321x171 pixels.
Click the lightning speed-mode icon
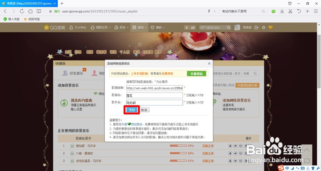point(209,12)
